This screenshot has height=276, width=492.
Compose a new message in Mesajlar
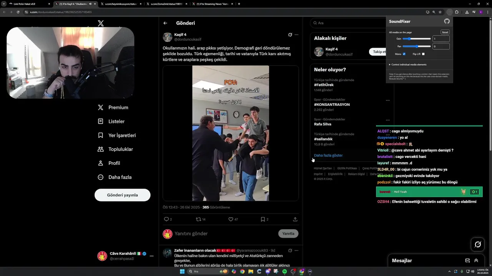[467, 260]
